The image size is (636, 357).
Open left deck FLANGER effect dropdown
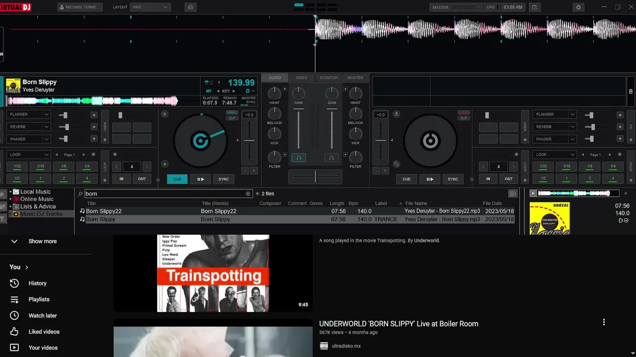coord(29,114)
